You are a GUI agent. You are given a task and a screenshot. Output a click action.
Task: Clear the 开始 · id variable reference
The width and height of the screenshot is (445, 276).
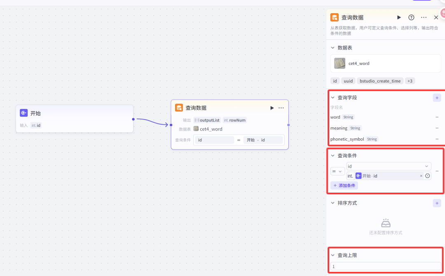click(421, 176)
